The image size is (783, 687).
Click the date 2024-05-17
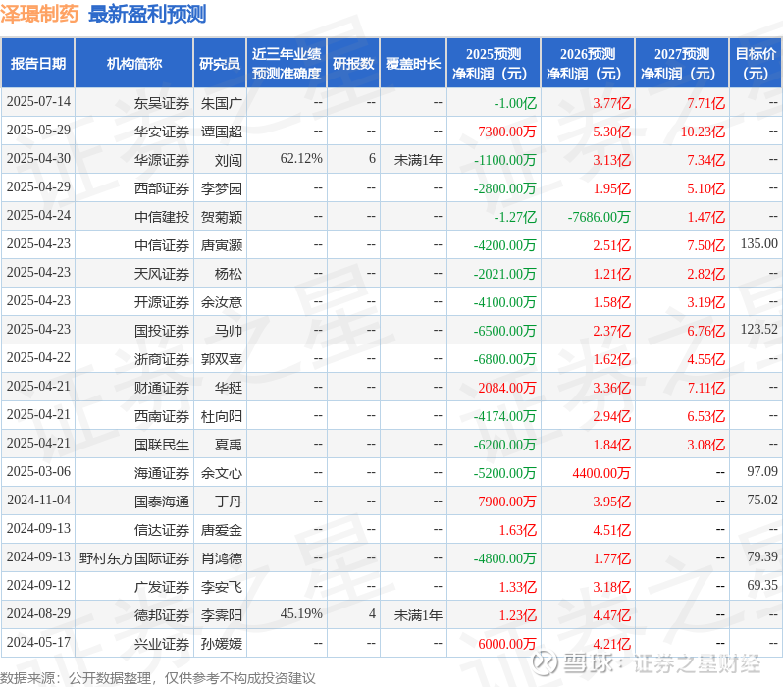click(38, 643)
